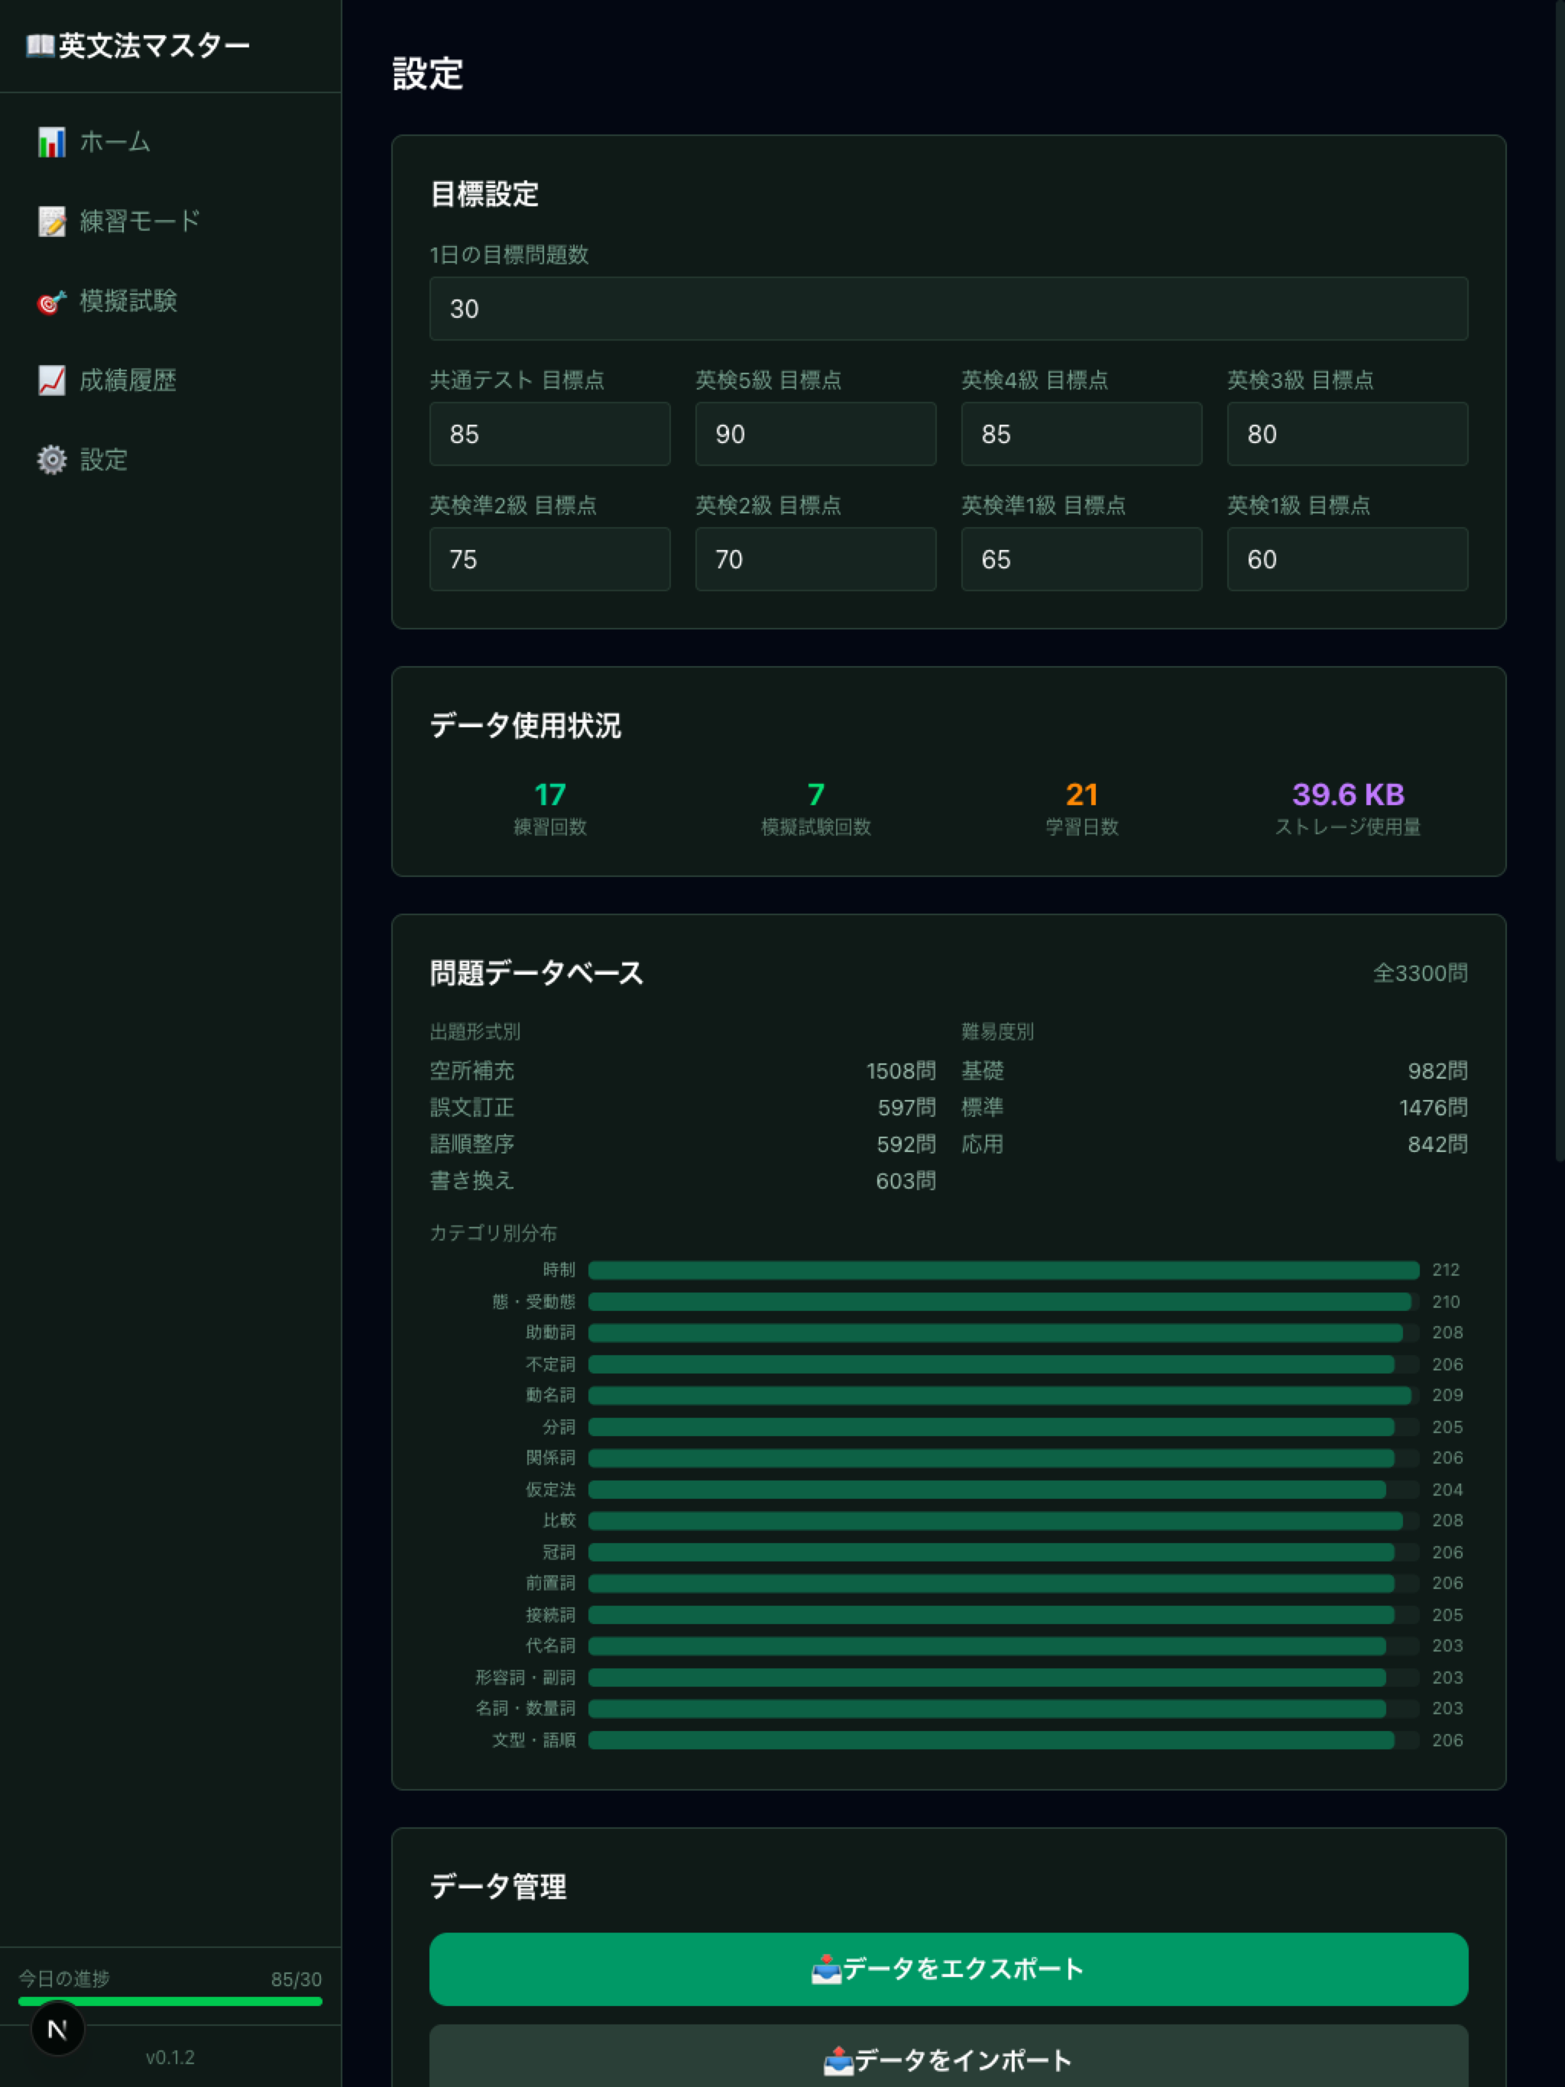Click the practice mode memo icon
The height and width of the screenshot is (2087, 1565).
click(x=51, y=222)
